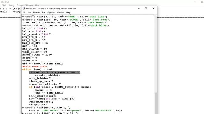Click the 'create_bubble()' line
204x114 pixels.
tap(47, 75)
